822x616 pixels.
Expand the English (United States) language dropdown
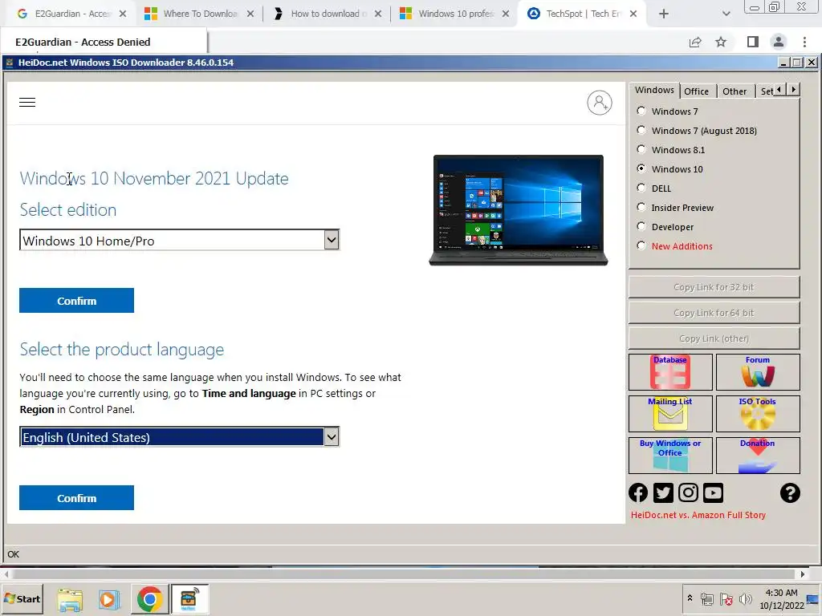coord(332,437)
